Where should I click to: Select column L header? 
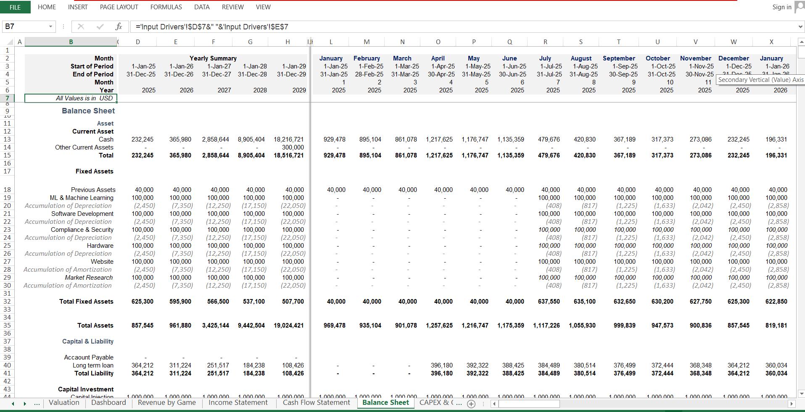click(x=331, y=42)
